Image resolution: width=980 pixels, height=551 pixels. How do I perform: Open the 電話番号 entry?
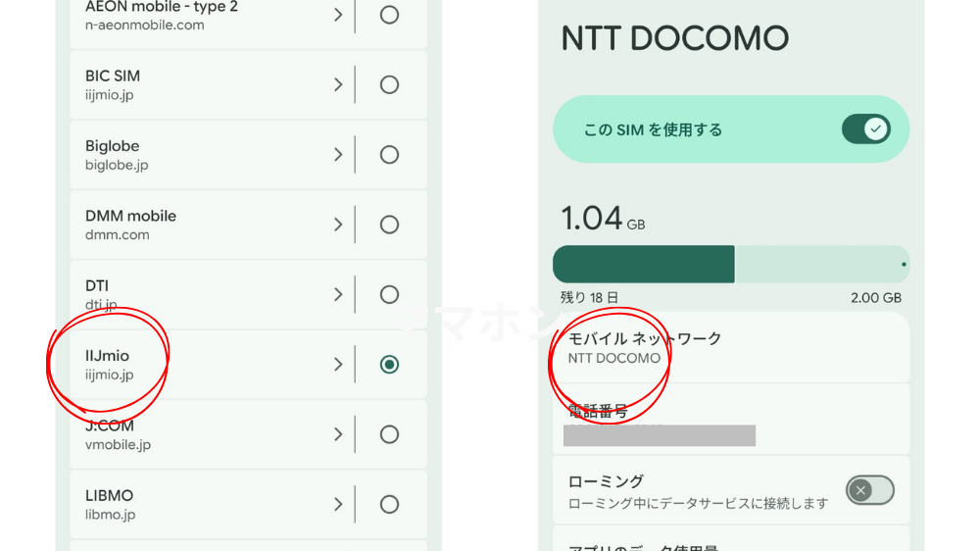coord(731,419)
